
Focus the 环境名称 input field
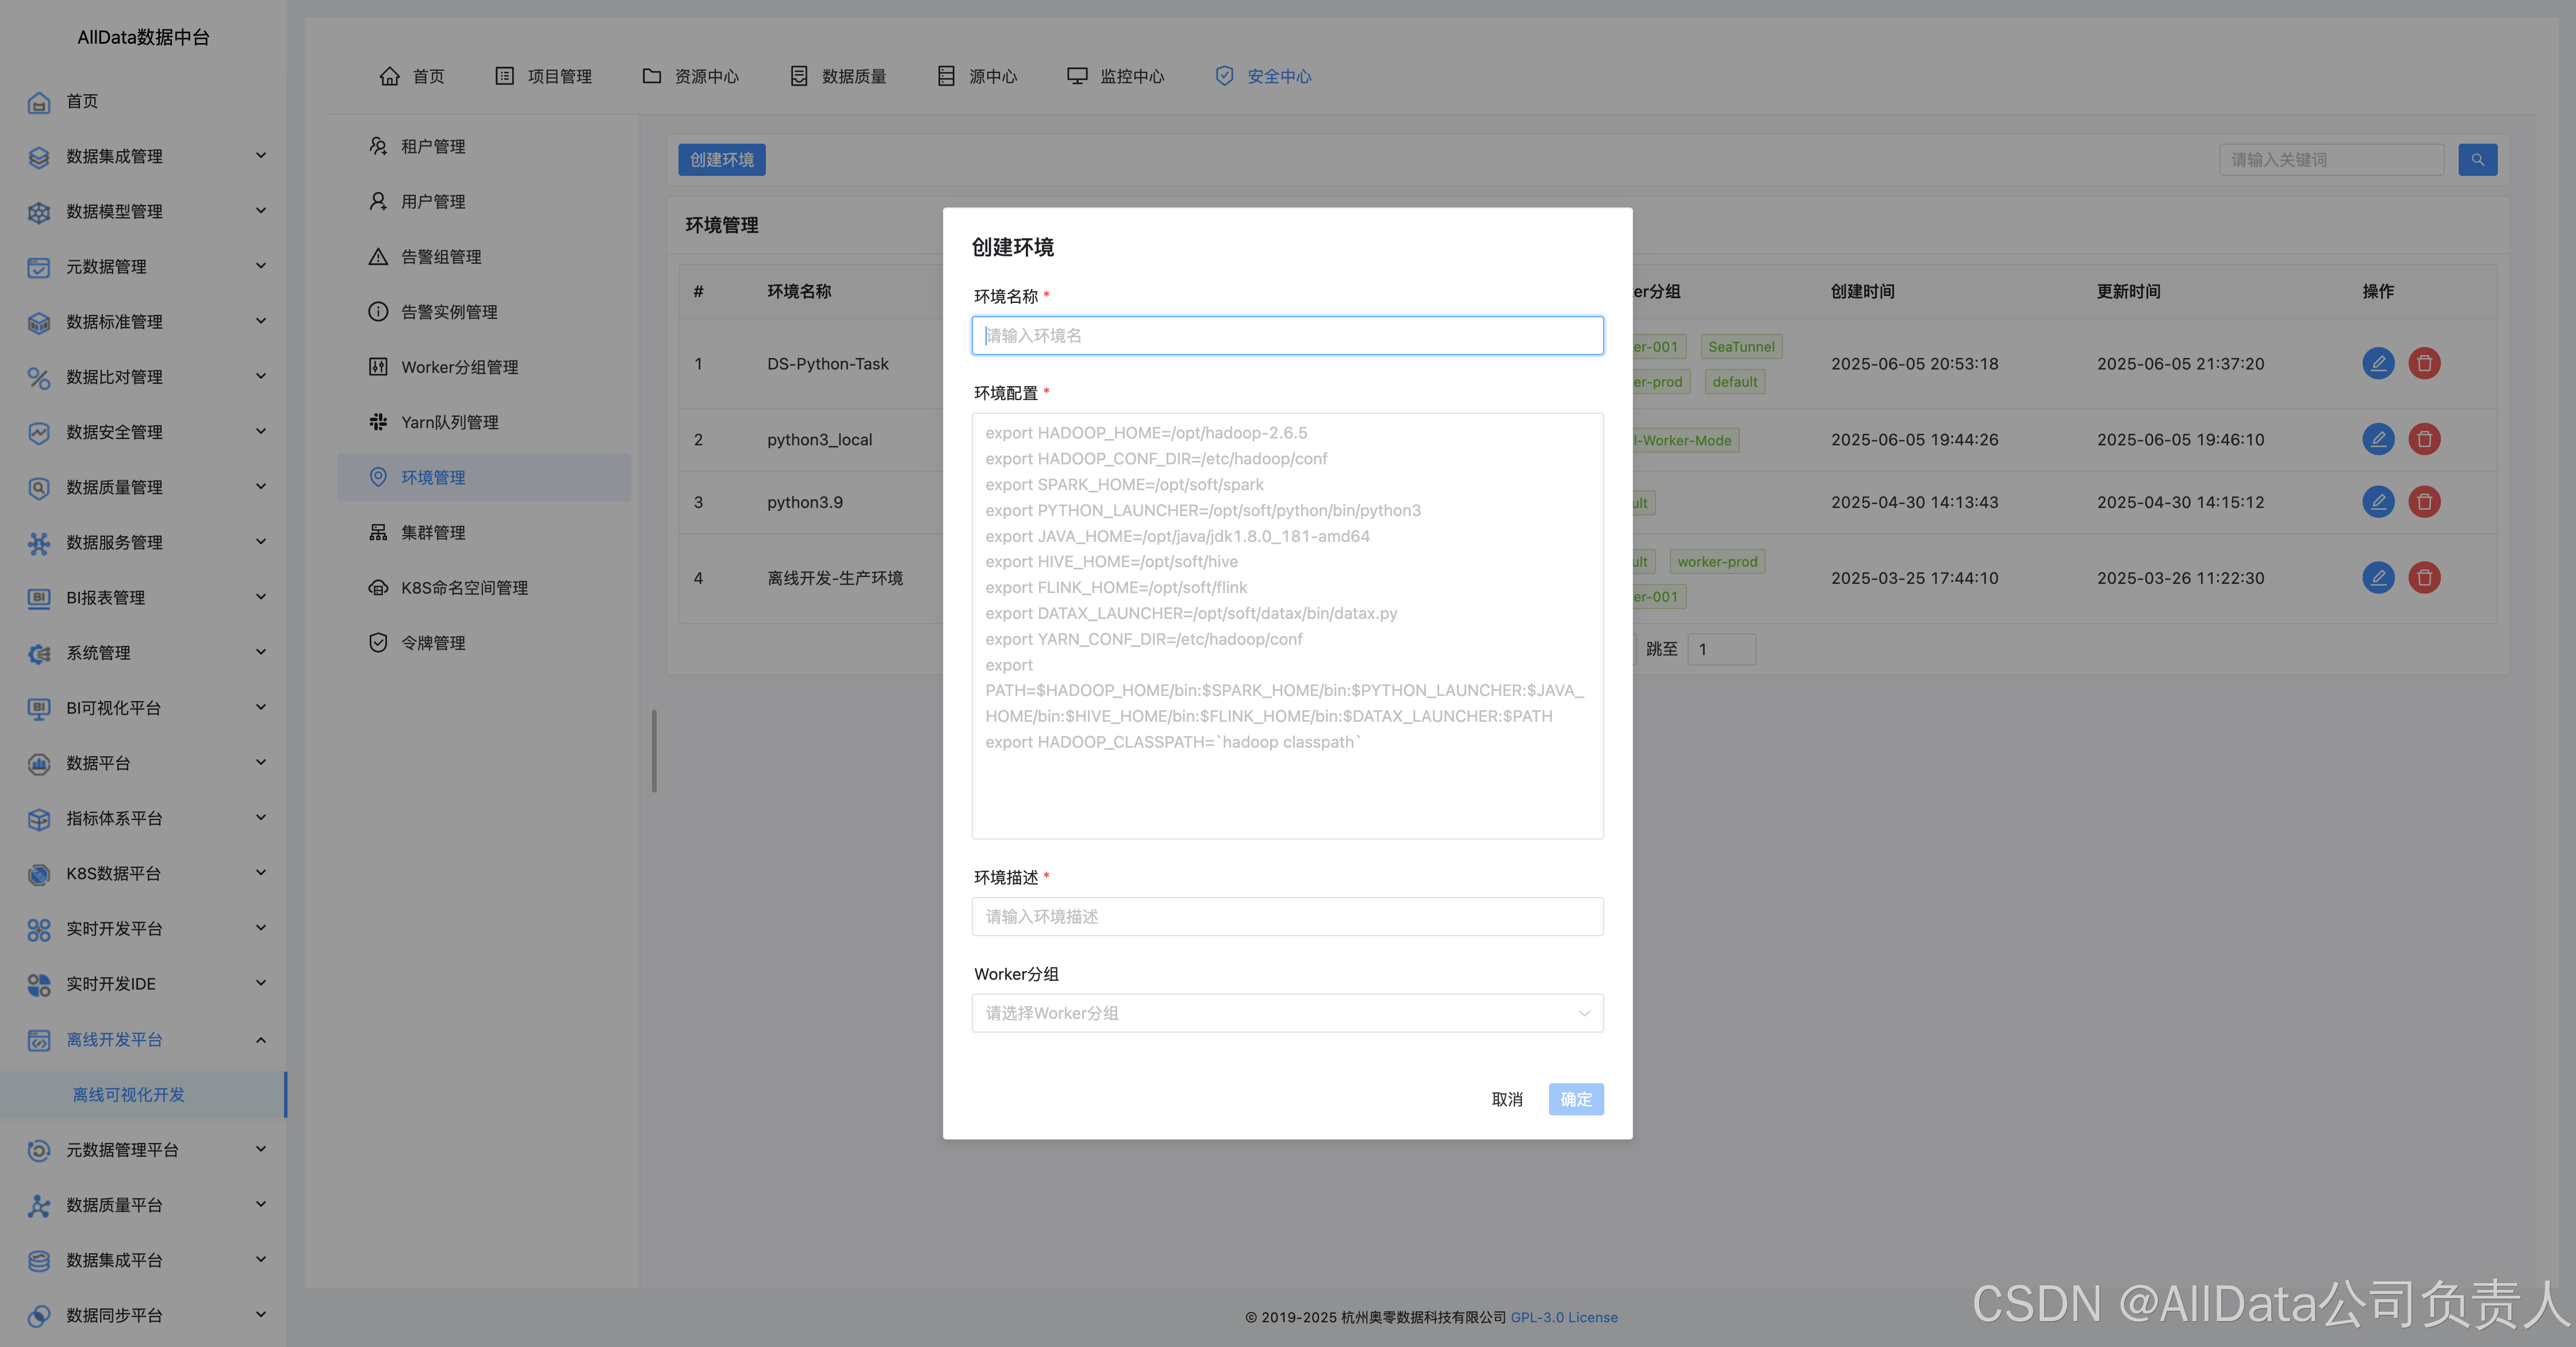point(1287,336)
